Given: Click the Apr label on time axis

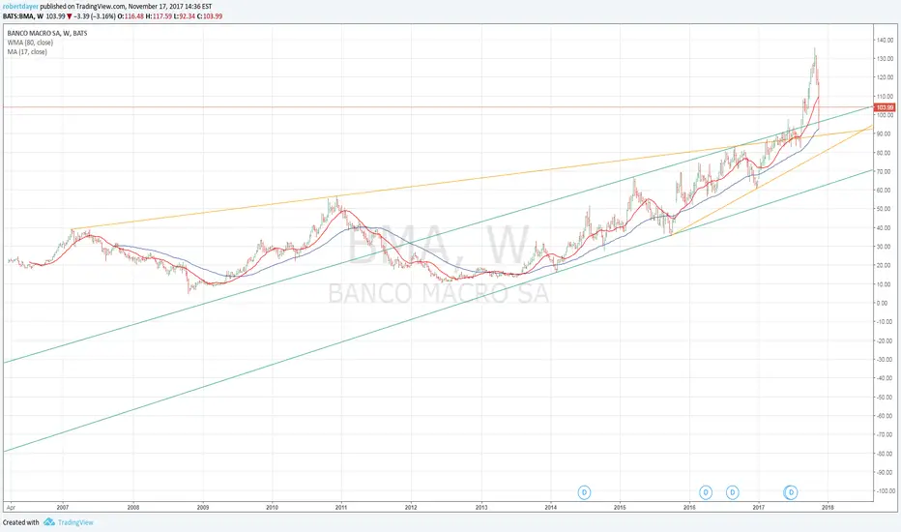Looking at the screenshot, I should tap(11, 507).
